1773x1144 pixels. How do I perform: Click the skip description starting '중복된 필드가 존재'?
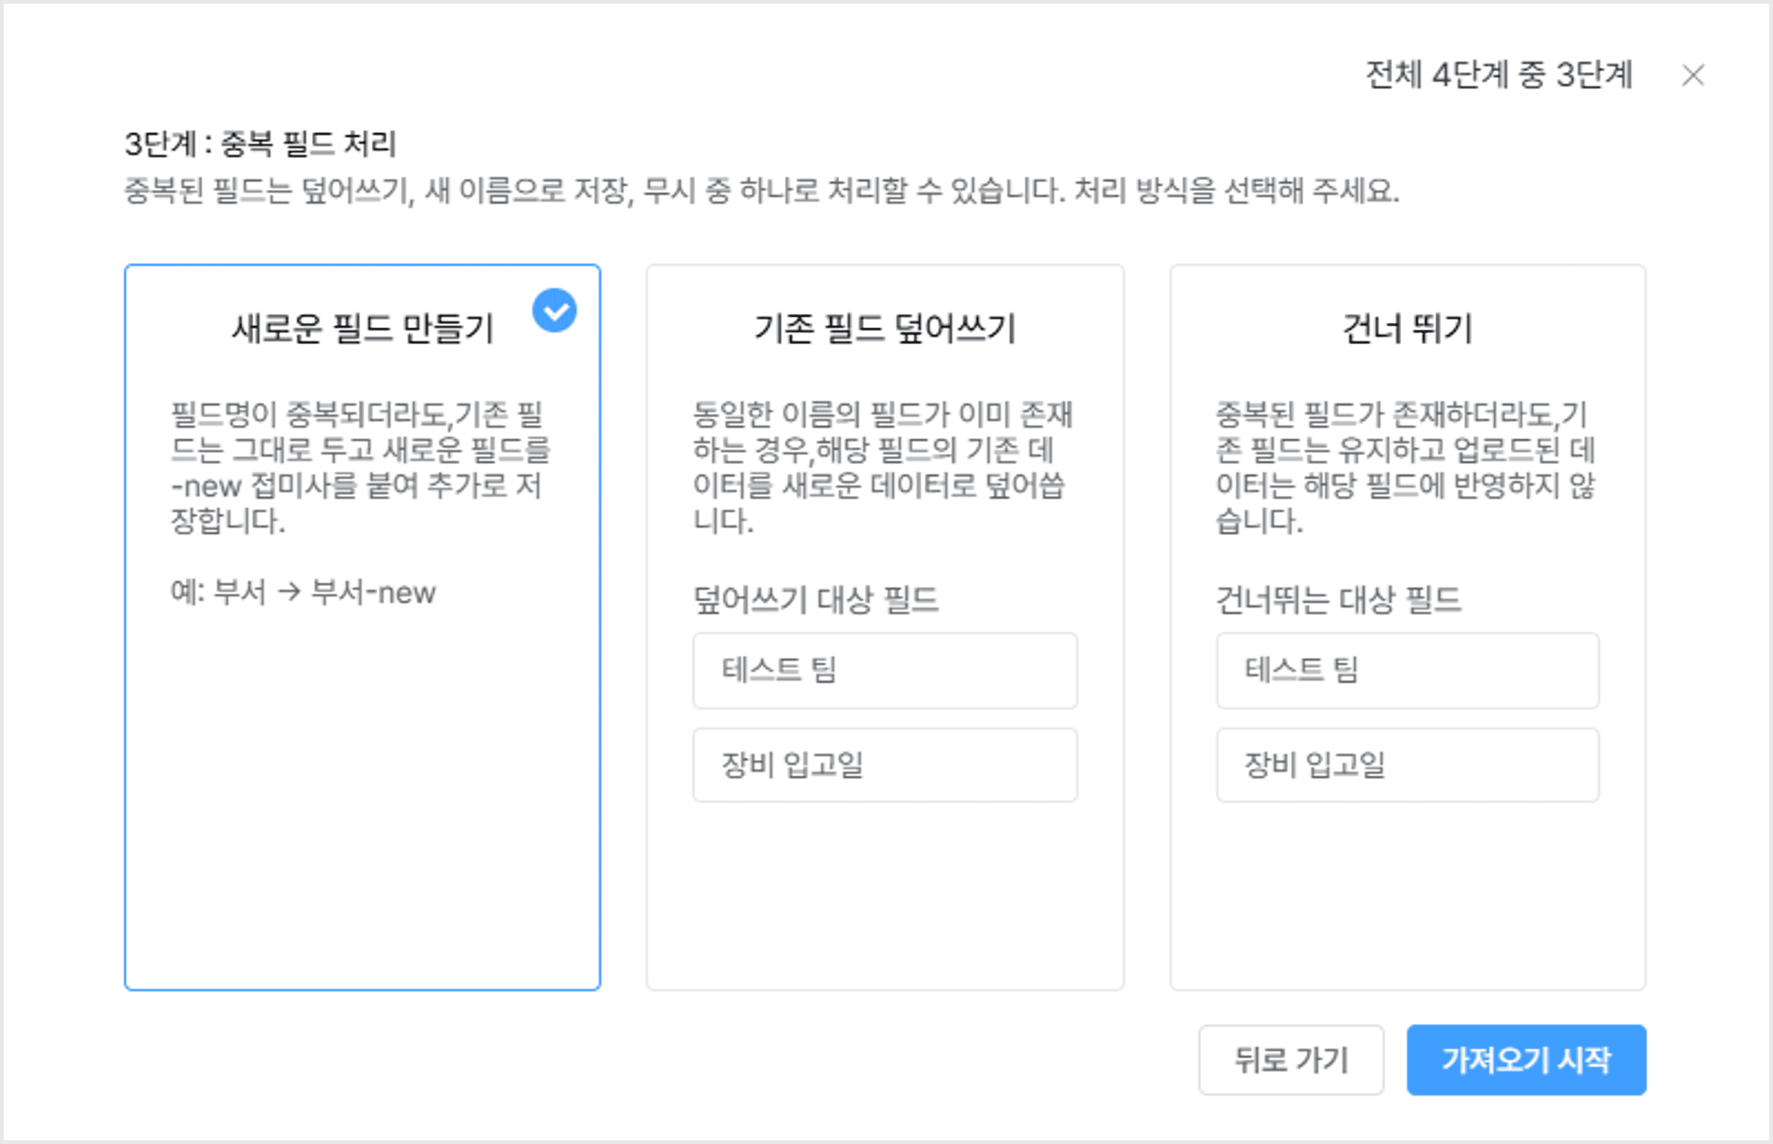tap(1405, 467)
